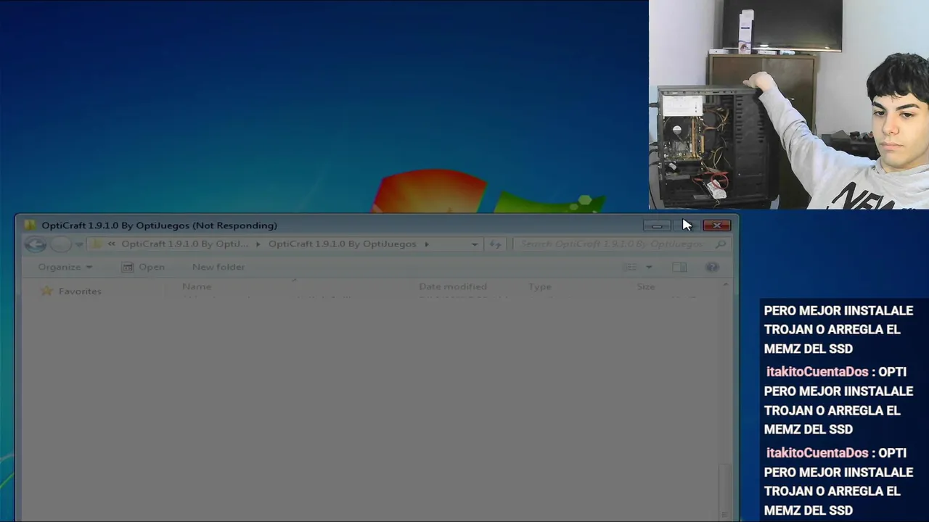This screenshot has height=522, width=929.
Task: Click the address bar refresh button
Action: tap(495, 244)
